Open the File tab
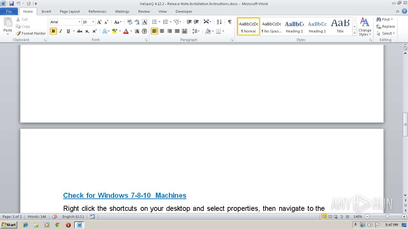408x229 pixels. (9, 11)
